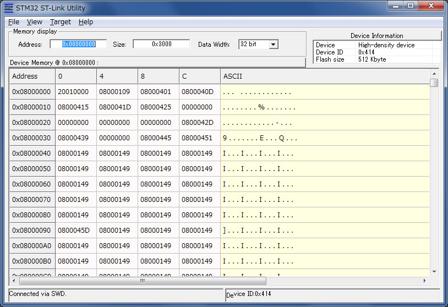Image resolution: width=448 pixels, height=307 pixels.
Task: Open the Target menu
Action: [x=60, y=22]
